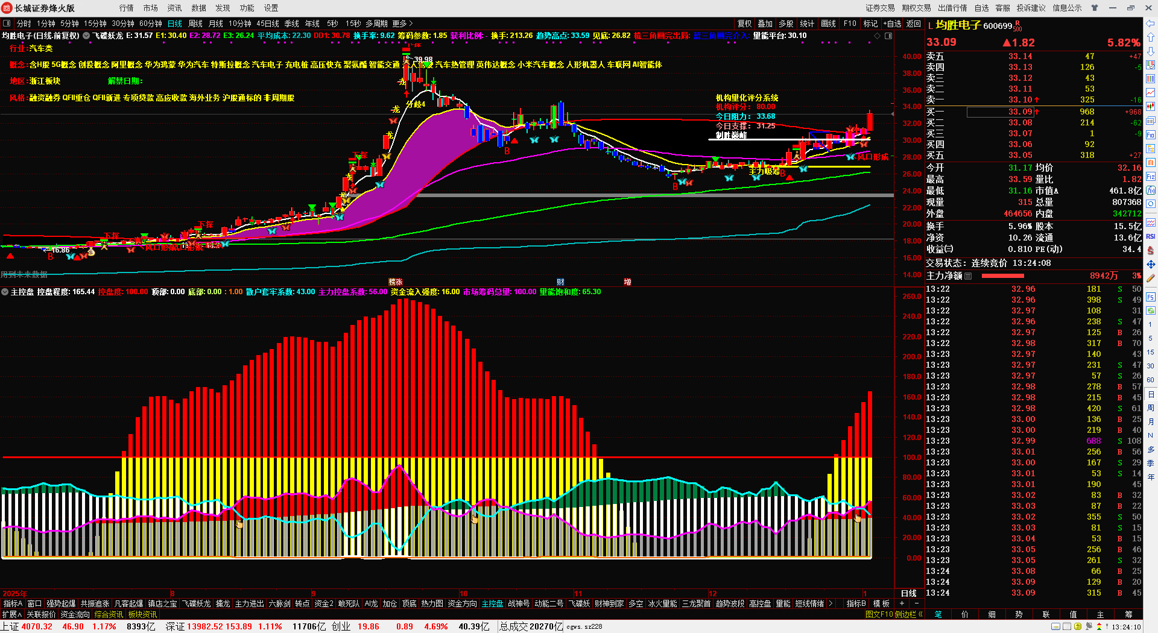
Task: Click the yellow coin icon in status bar
Action: tap(1078, 627)
